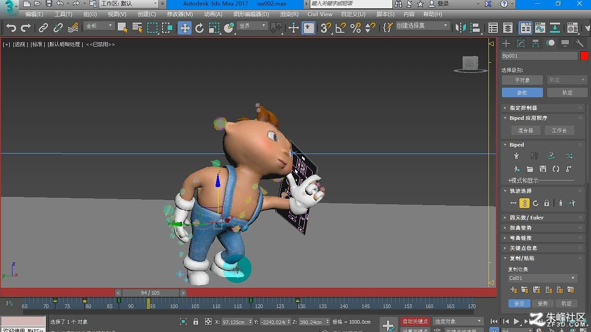Toggle Biped Footstep Mode icon
591x332 pixels.
point(534,156)
